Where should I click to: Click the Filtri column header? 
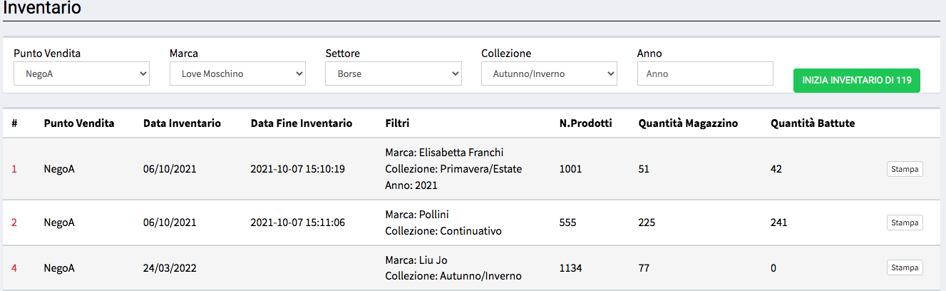397,123
